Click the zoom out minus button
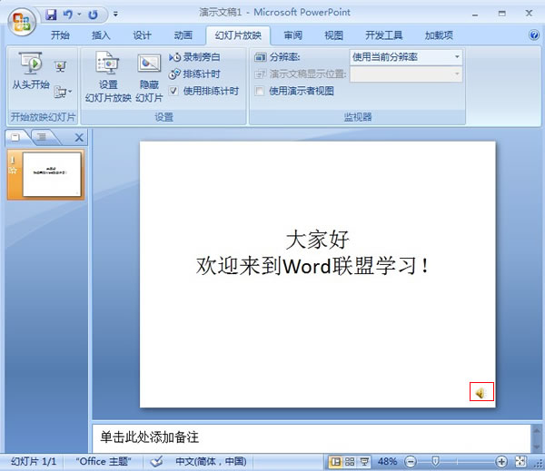 pyautogui.click(x=411, y=462)
